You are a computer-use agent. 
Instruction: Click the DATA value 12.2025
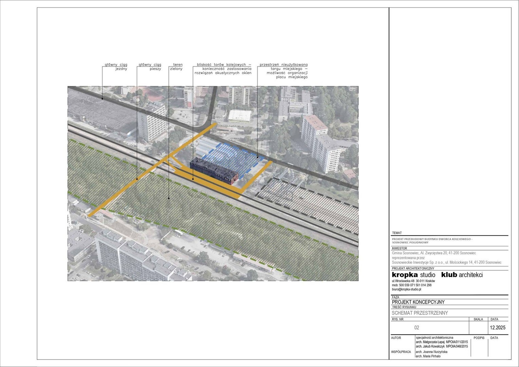pos(497,328)
